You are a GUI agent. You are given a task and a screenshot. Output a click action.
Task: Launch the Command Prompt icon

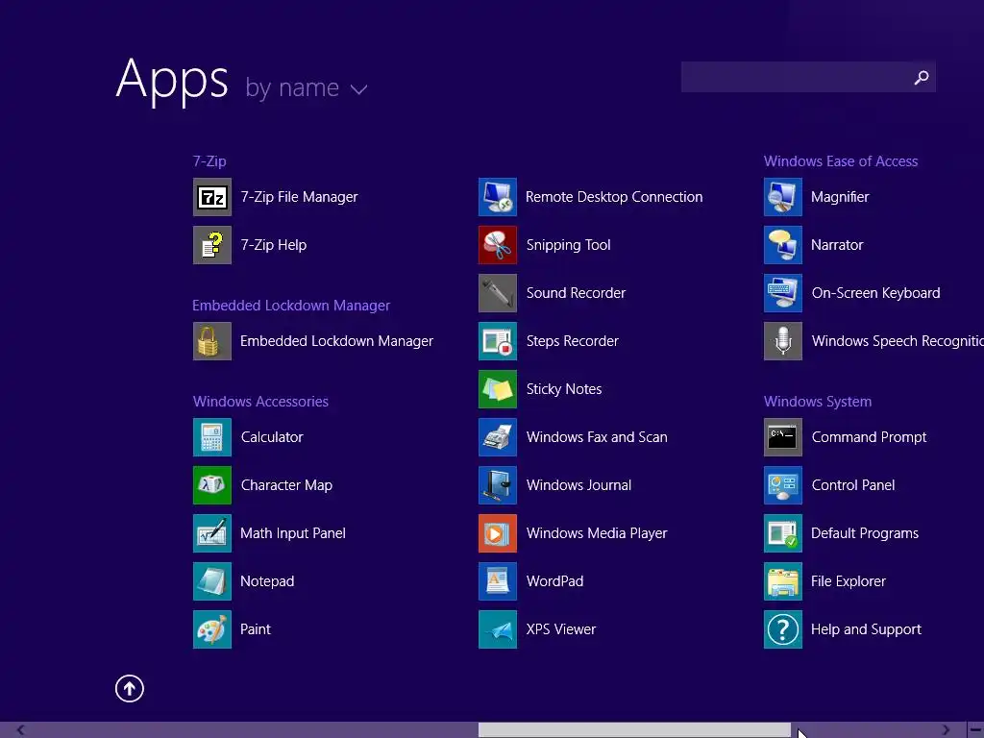783,437
